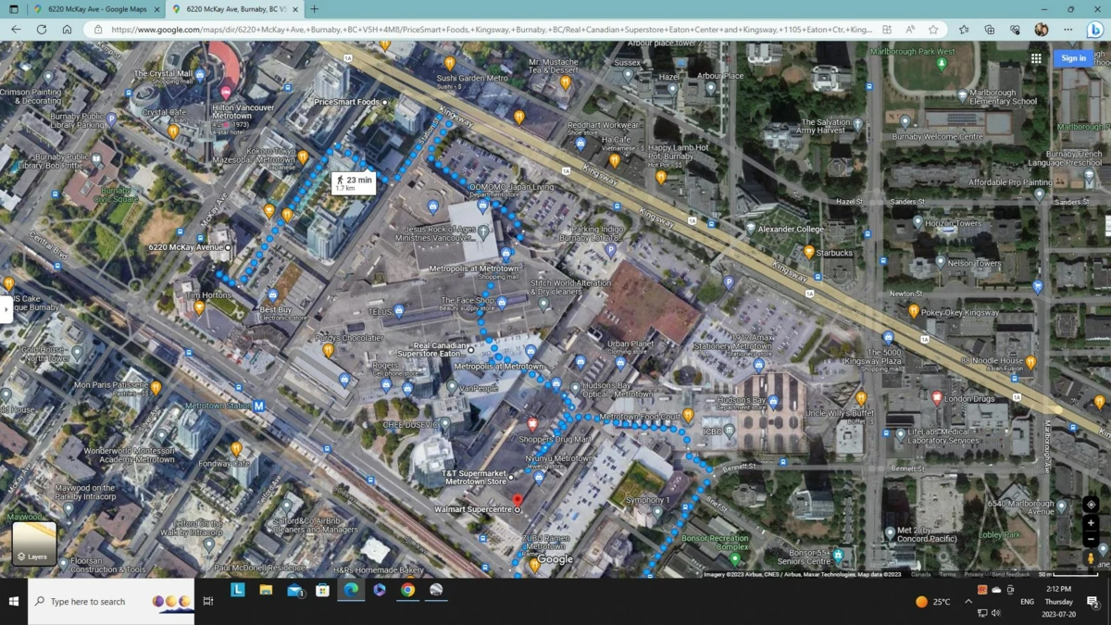Image resolution: width=1111 pixels, height=625 pixels.
Task: Click the Uncle Willy's Buffet marker
Action: tap(861, 400)
